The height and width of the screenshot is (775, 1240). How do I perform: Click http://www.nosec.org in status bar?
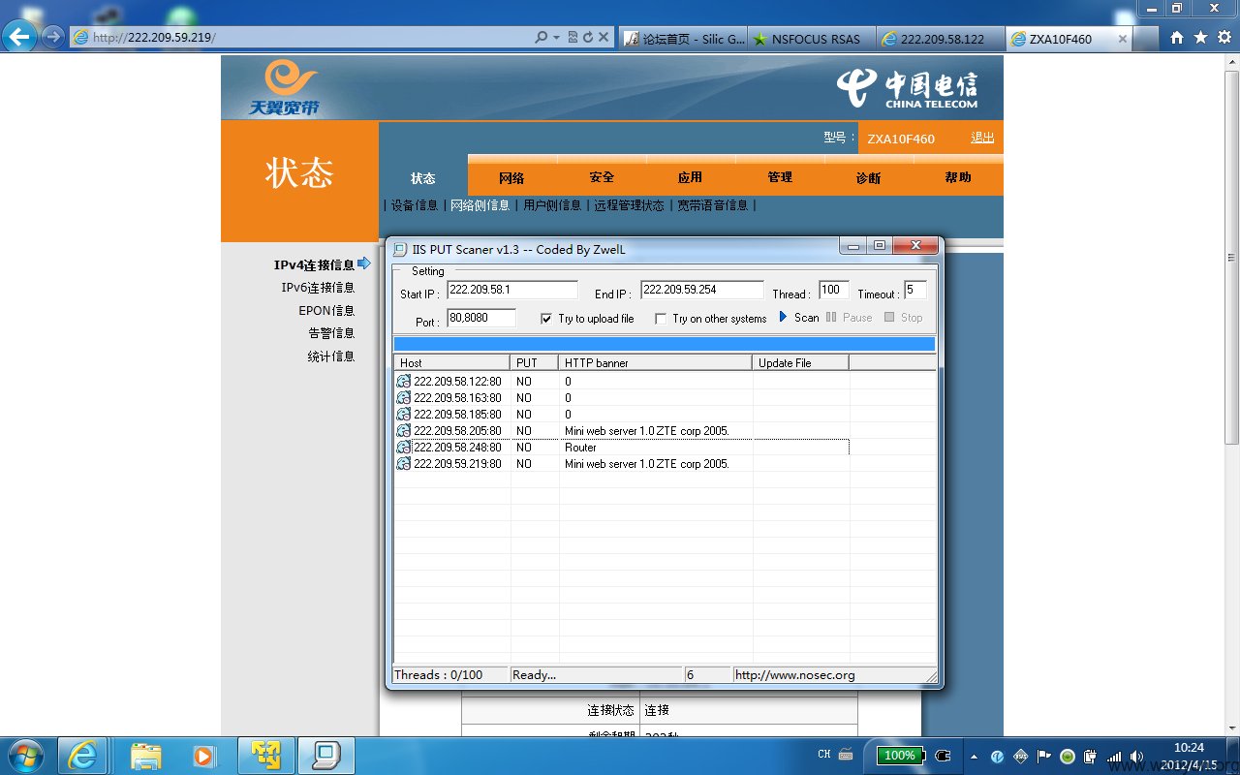coord(795,675)
